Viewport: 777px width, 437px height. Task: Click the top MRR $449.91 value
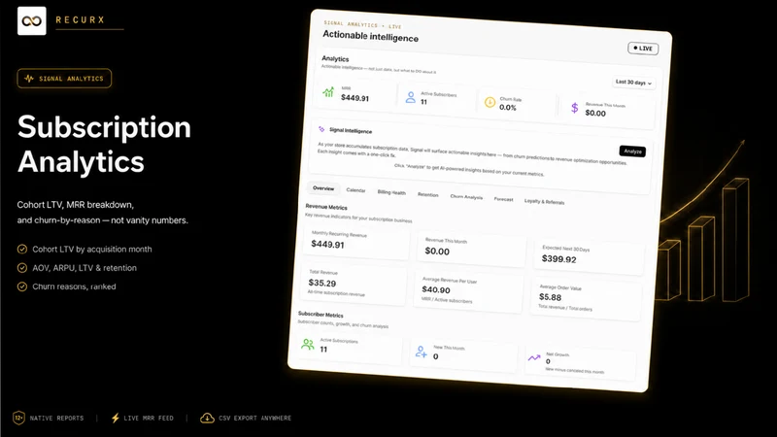(x=355, y=98)
